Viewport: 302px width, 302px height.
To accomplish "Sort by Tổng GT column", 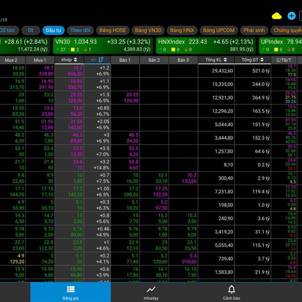I will (253, 60).
